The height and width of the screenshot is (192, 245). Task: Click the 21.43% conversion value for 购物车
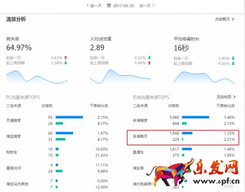pos(102,155)
